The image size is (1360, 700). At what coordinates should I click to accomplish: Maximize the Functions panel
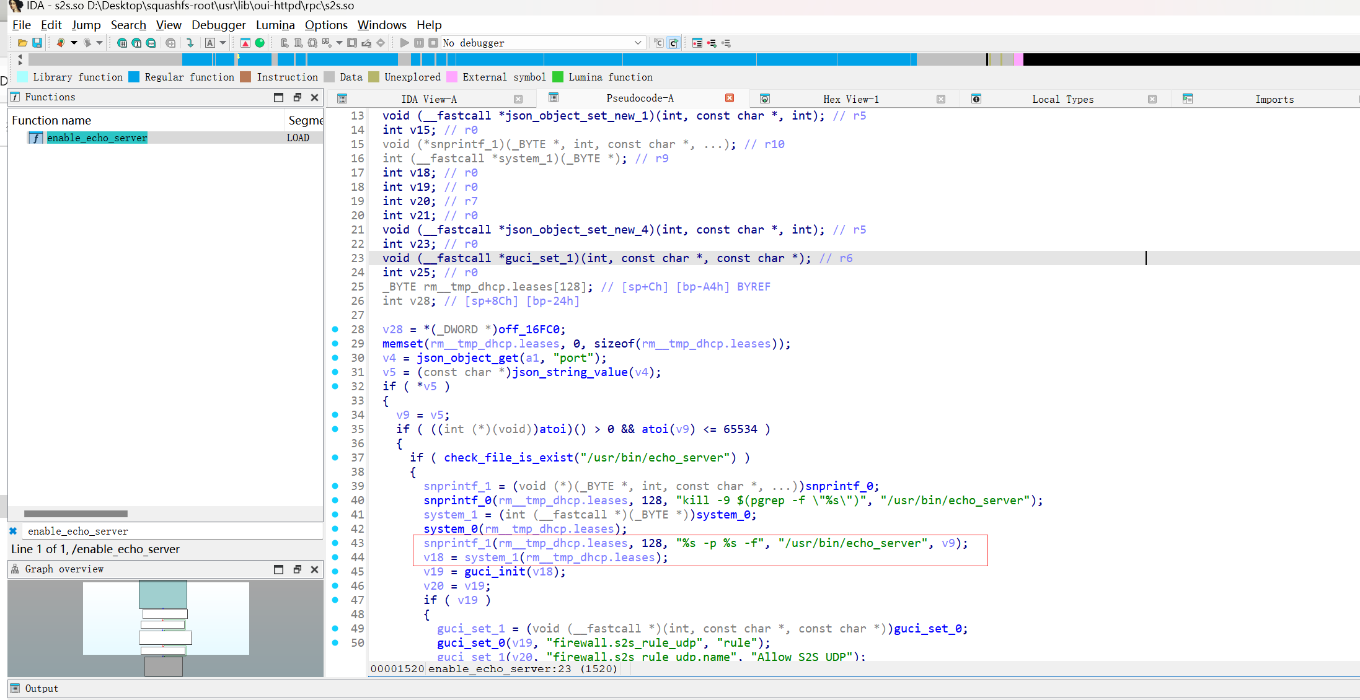pos(278,97)
